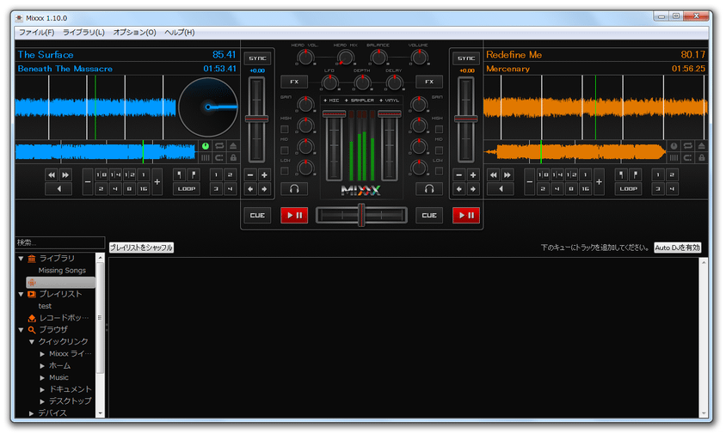This screenshot has width=726, height=434.
Task: Expand the Music tree node
Action: click(x=42, y=378)
